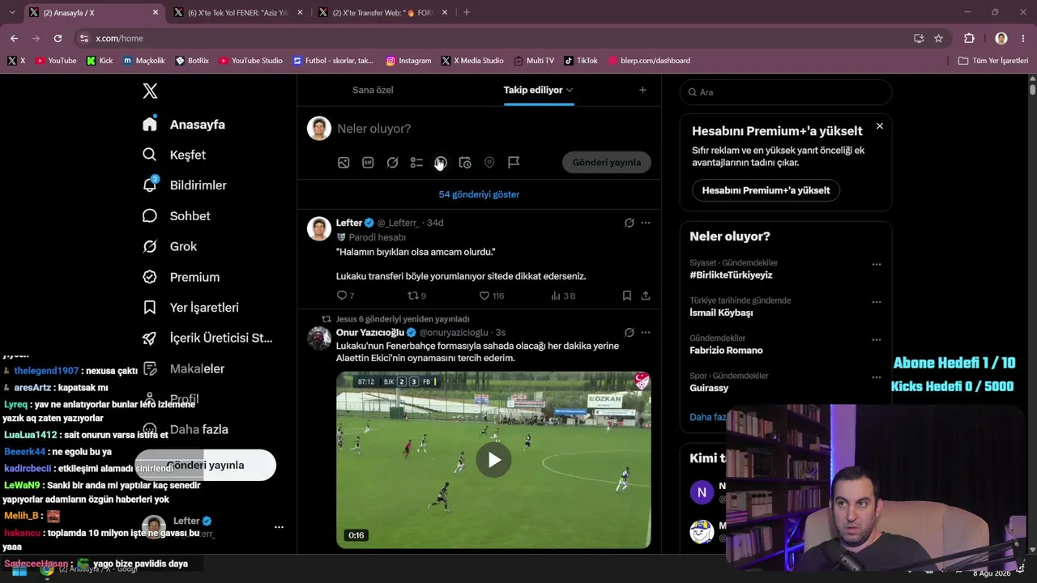Screen dimensions: 1037x583
Task: Click the plus icon next to Takip ediliyor
Action: point(642,90)
